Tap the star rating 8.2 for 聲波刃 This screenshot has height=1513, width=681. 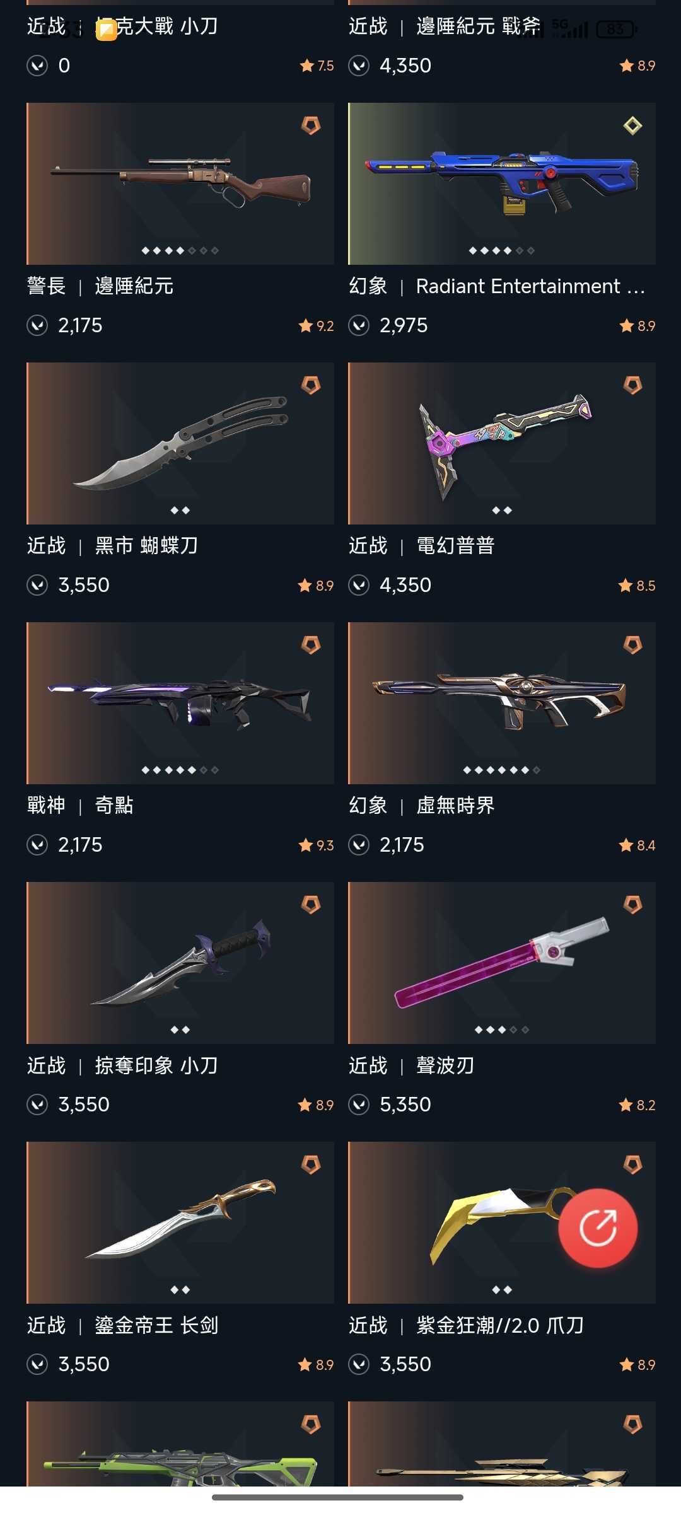point(637,1105)
